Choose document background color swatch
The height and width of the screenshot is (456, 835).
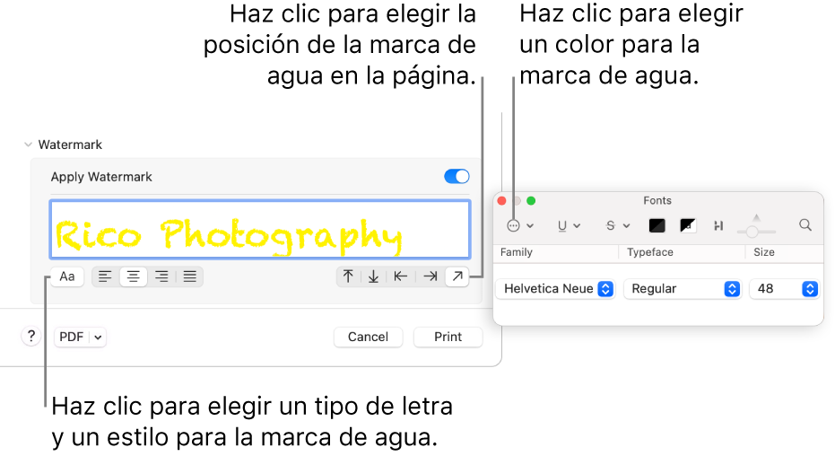pyautogui.click(x=688, y=226)
